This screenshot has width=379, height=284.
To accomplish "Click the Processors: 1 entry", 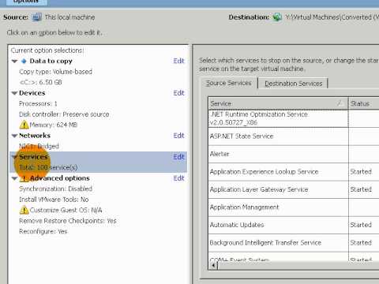I will click(x=38, y=103).
